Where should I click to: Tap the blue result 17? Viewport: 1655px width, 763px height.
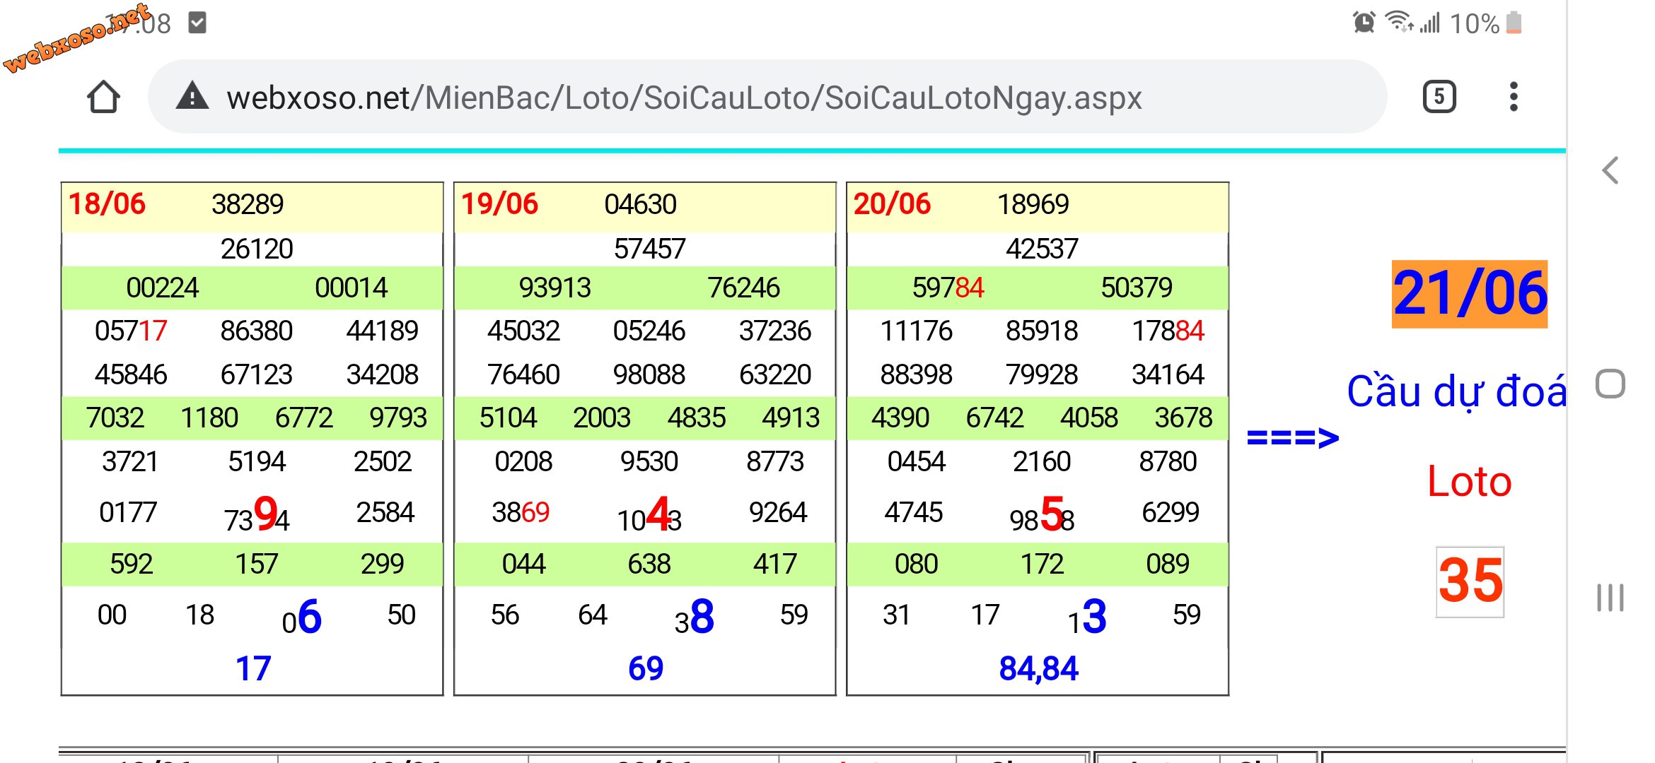[252, 669]
